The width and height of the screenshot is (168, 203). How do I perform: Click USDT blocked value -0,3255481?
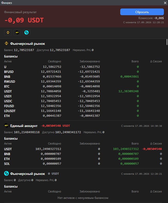(91, 91)
